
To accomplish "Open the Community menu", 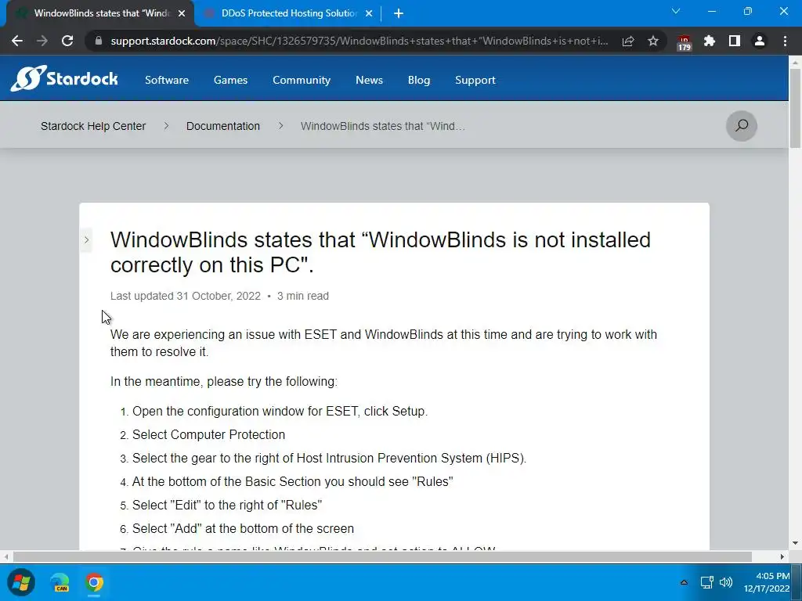I will click(302, 81).
